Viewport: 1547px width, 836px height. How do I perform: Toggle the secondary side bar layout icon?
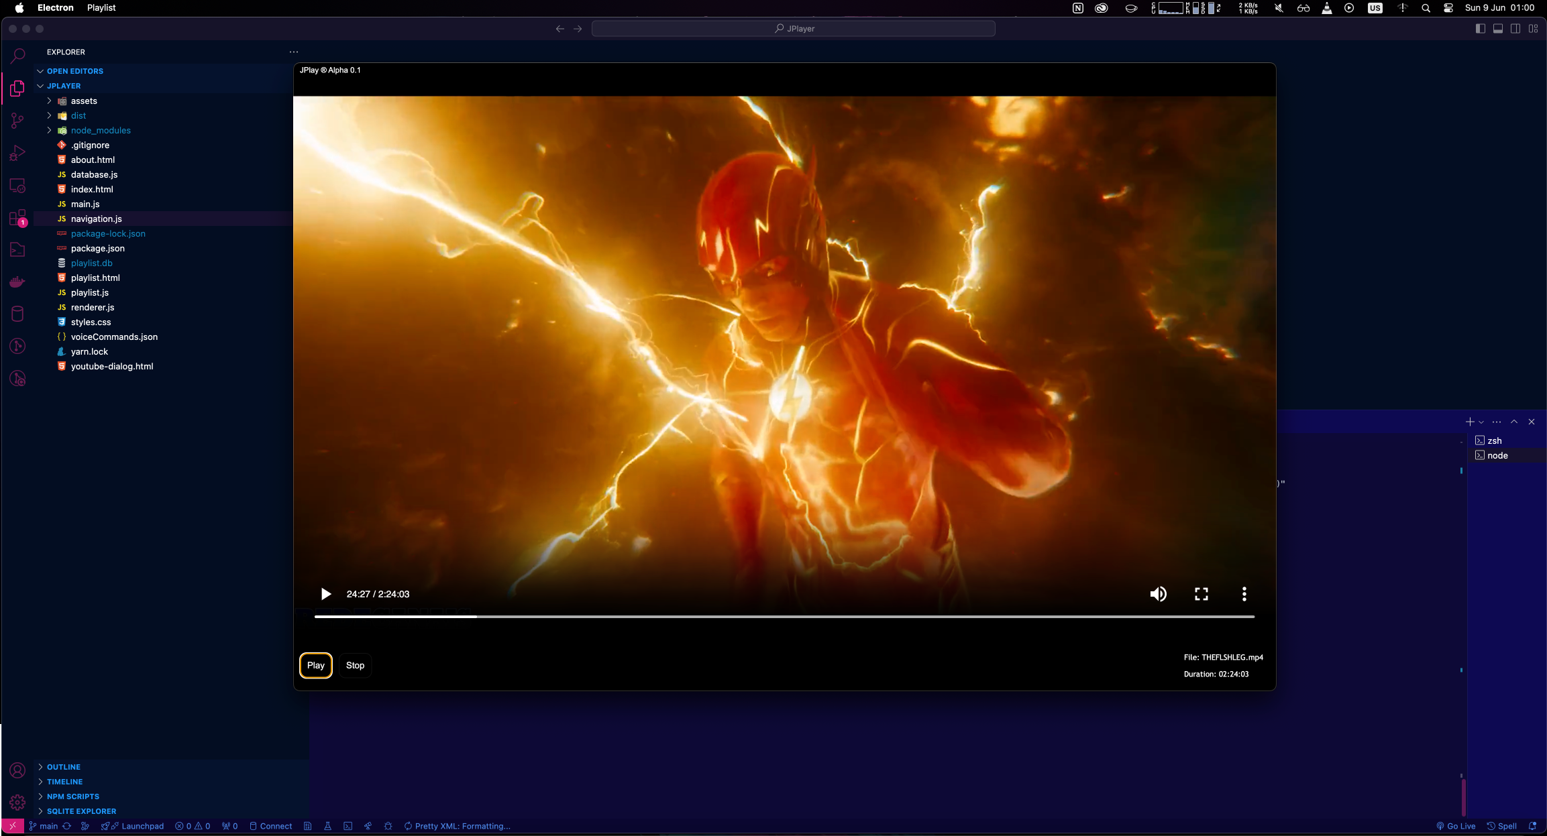coord(1515,28)
